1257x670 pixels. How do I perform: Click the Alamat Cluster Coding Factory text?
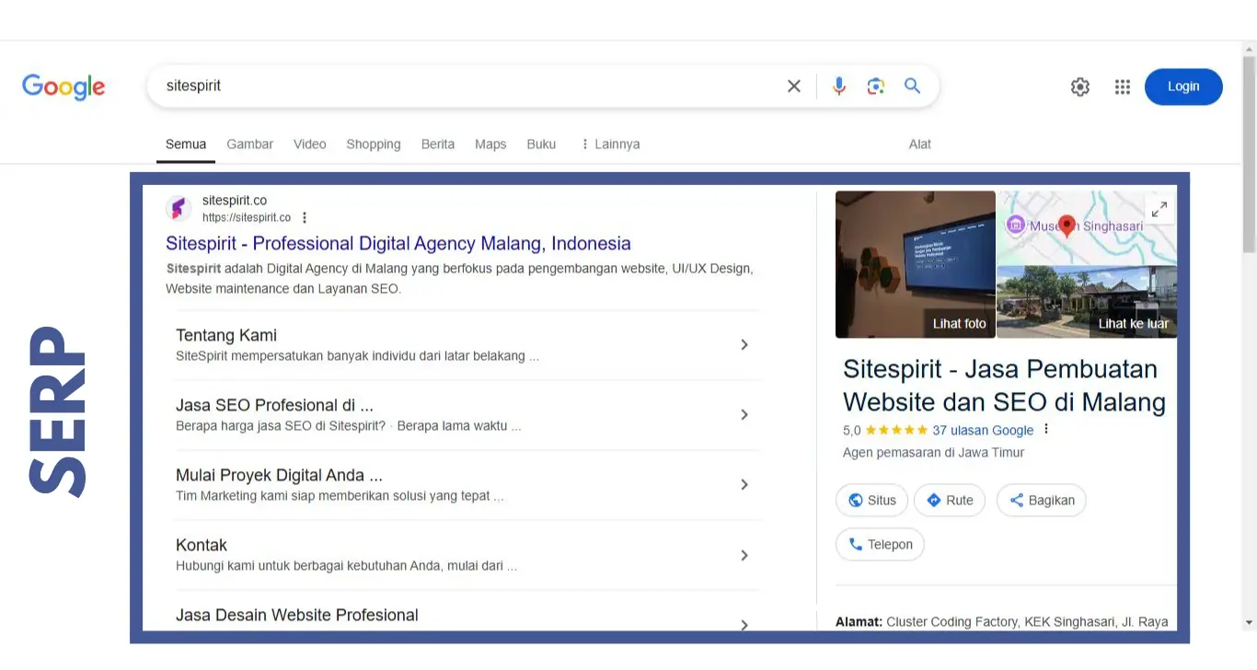[x=1002, y=622]
